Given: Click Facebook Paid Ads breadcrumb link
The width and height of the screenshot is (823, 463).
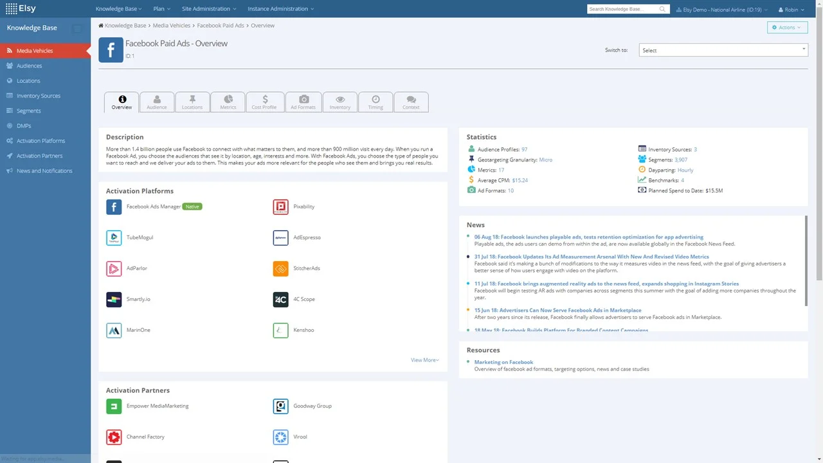Looking at the screenshot, I should click(221, 26).
